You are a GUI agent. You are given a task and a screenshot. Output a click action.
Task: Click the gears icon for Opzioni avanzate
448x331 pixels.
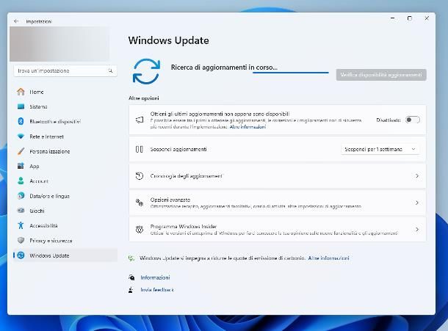click(x=139, y=203)
